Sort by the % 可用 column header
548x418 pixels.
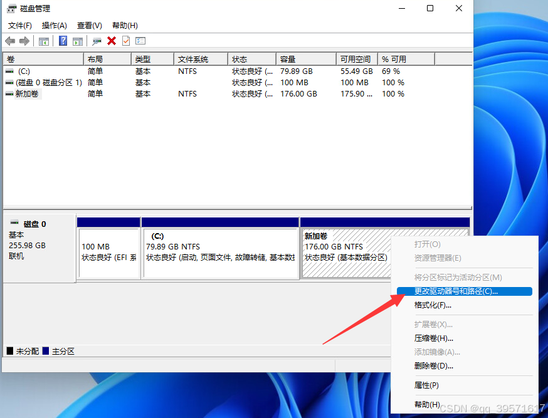(406, 60)
